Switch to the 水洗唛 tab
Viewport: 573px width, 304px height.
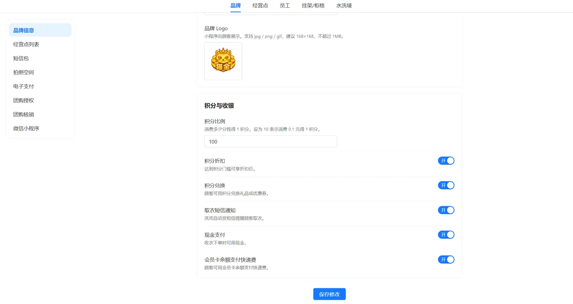(x=344, y=6)
